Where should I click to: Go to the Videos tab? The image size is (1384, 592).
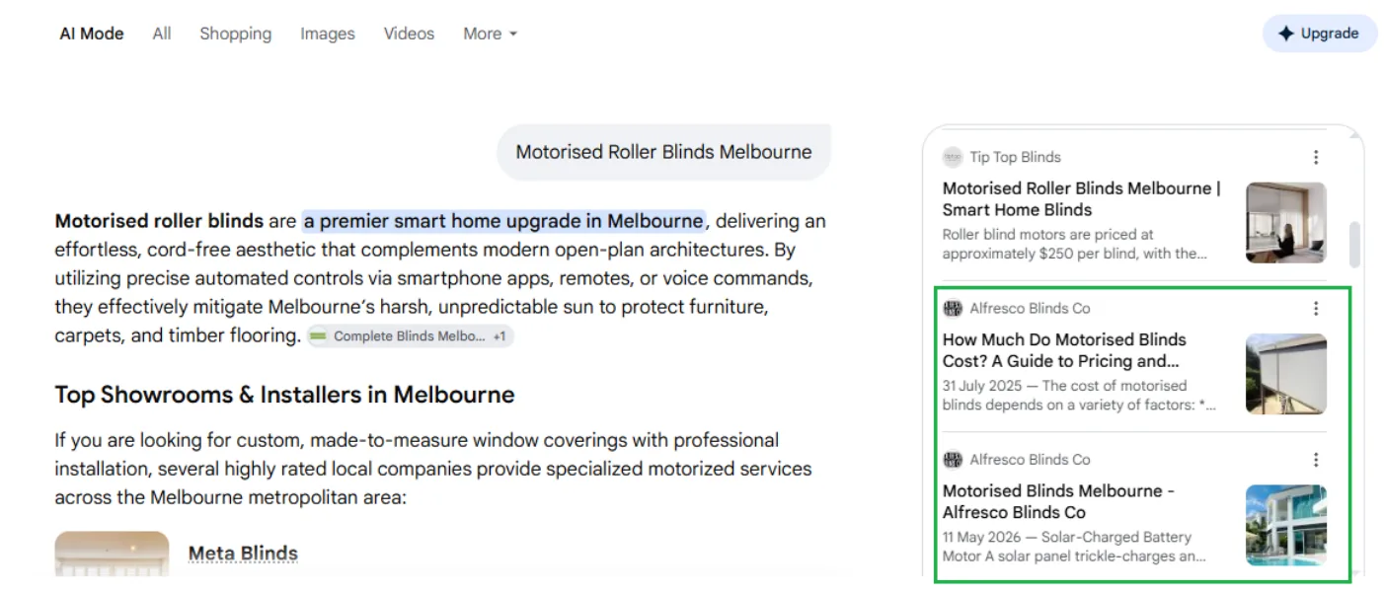pos(409,34)
